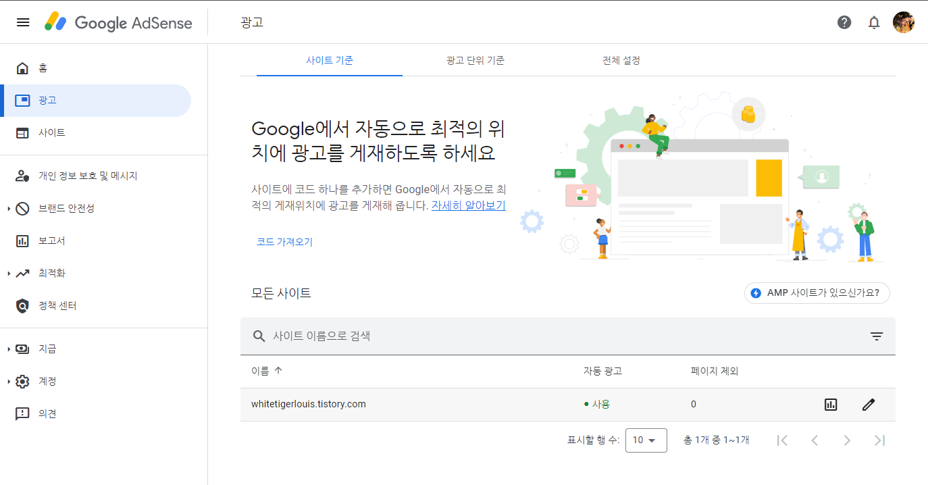Click the page exclusions value 0
This screenshot has width=928, height=485.
tap(694, 405)
